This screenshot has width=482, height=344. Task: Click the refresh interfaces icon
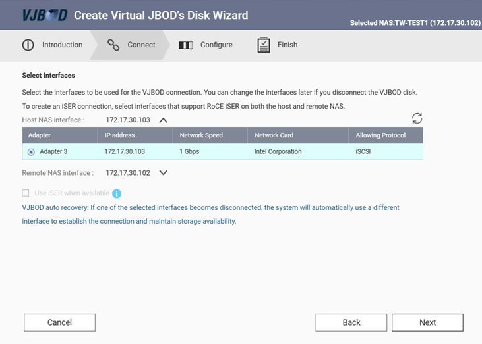[417, 118]
